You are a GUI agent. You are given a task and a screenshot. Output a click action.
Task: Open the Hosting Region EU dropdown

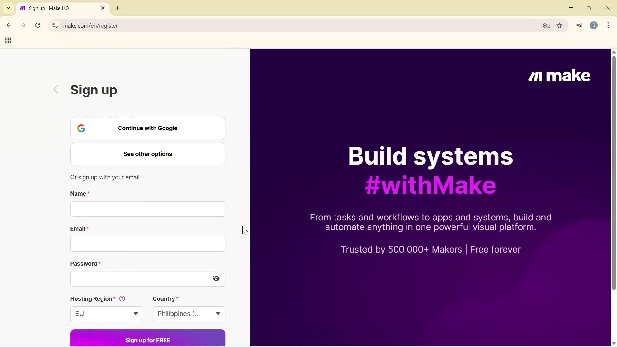(x=106, y=314)
